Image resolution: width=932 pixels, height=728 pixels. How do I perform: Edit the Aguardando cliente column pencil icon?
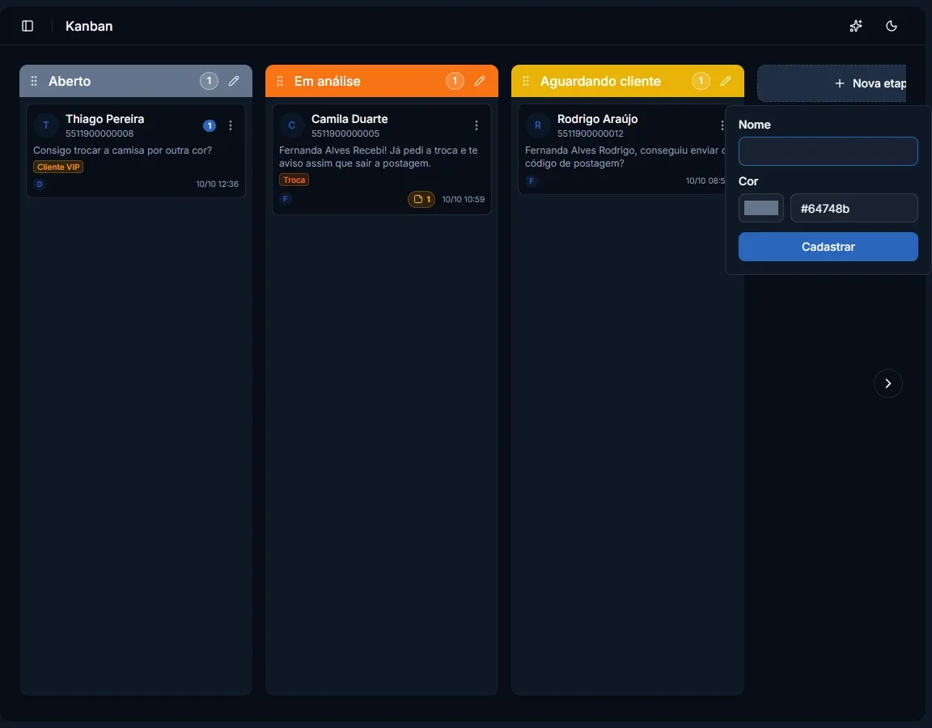tap(726, 81)
